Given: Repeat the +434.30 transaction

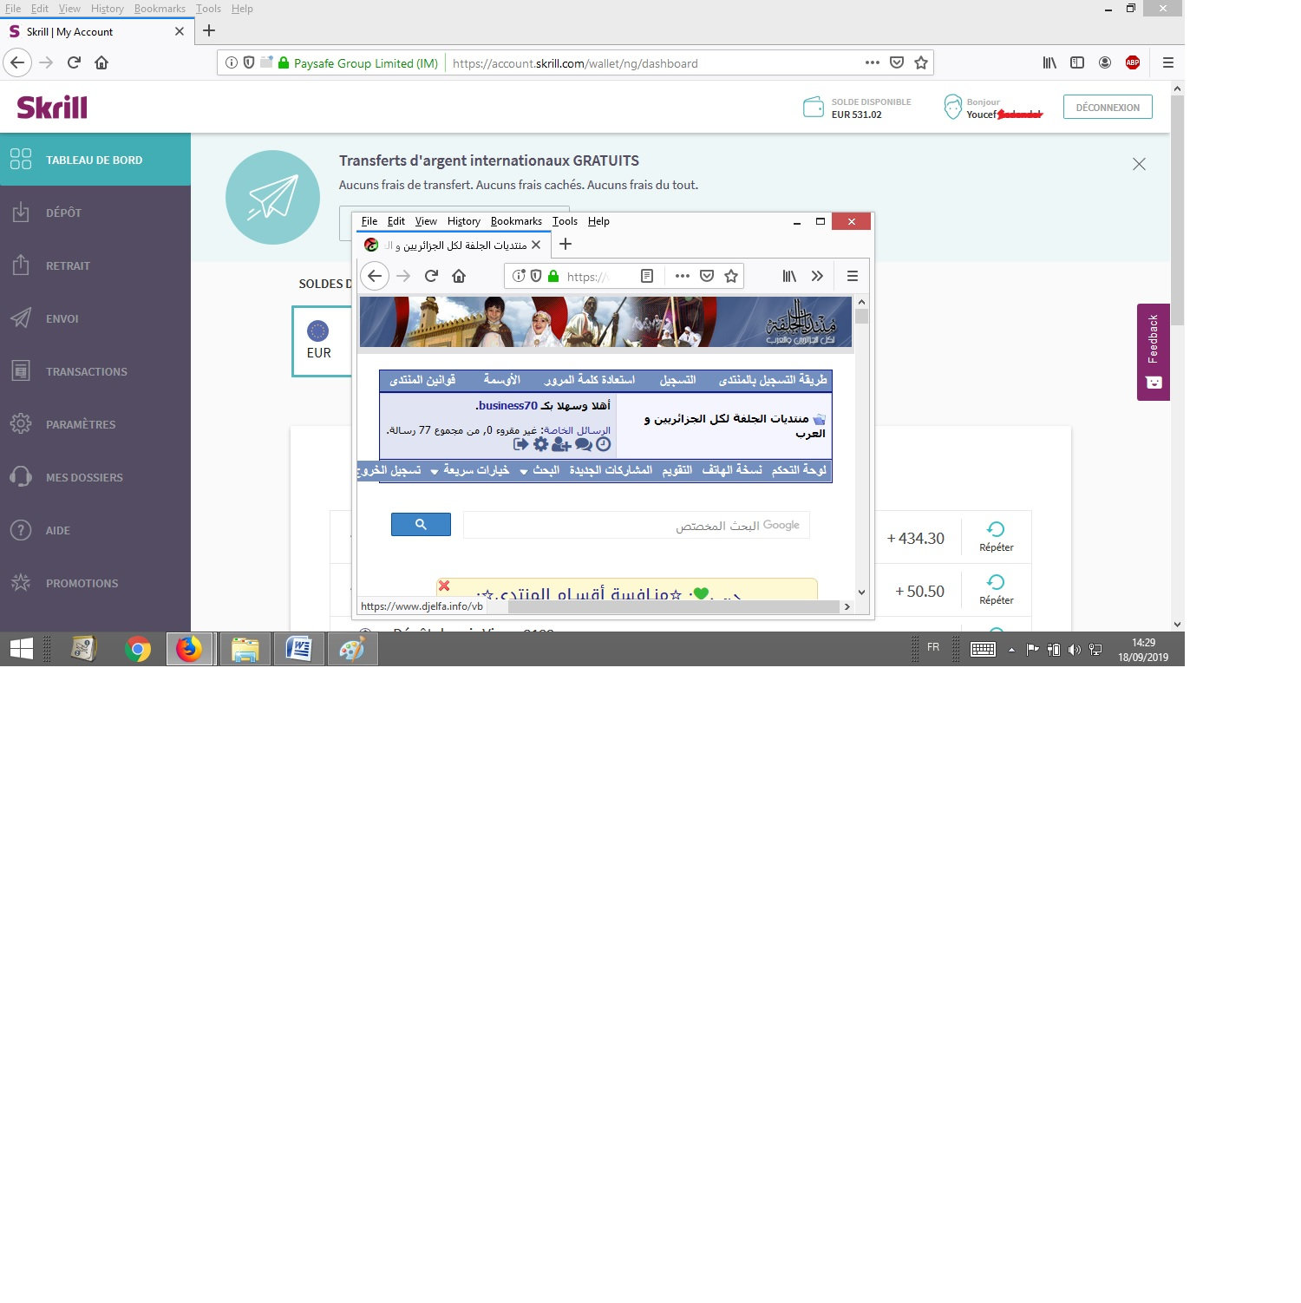Looking at the screenshot, I should 996,537.
